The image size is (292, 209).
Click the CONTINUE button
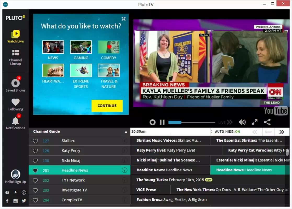point(107,106)
